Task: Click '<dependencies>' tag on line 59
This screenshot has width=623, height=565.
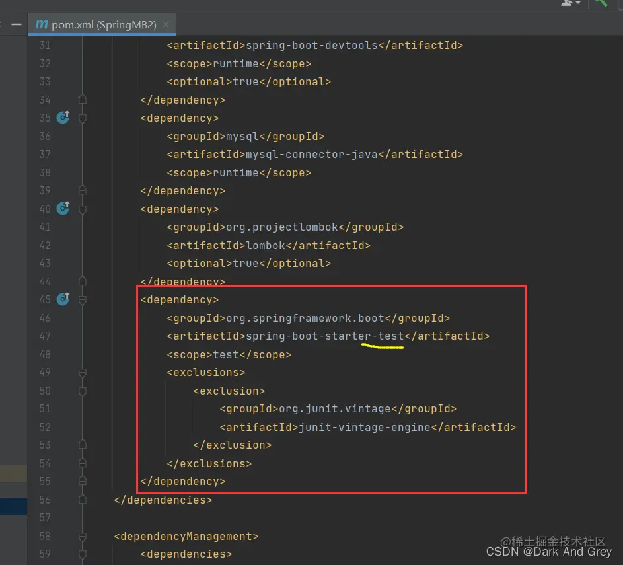Action: 186,554
